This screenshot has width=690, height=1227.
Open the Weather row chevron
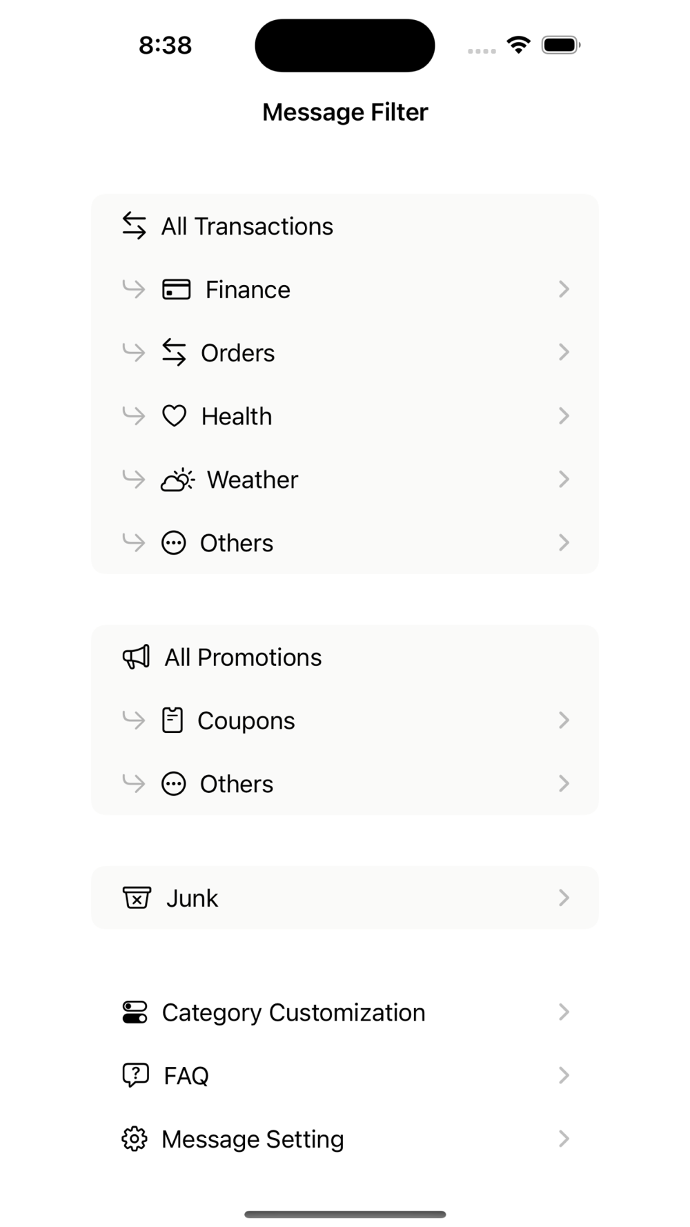tap(564, 480)
